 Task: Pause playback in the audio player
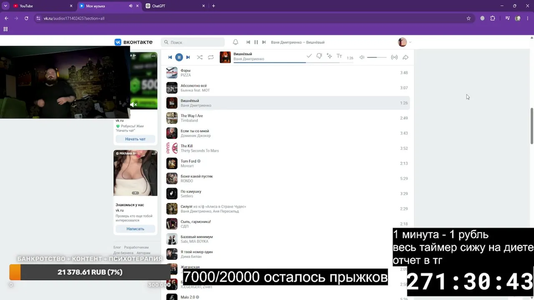179,57
